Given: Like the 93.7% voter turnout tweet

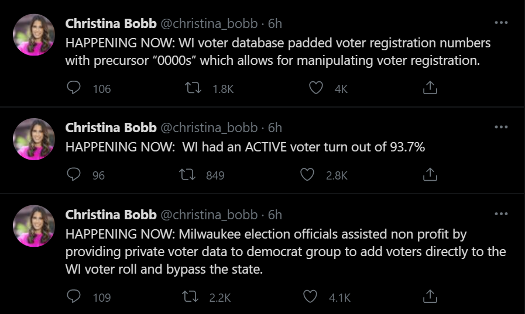Looking at the screenshot, I should pyautogui.click(x=308, y=175).
